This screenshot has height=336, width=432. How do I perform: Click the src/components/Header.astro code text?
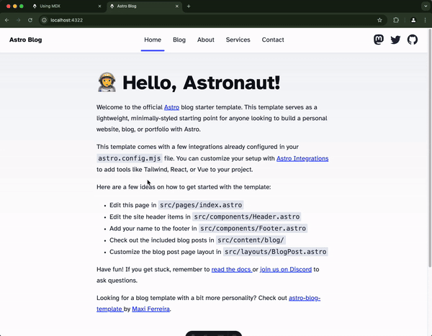tap(246, 217)
